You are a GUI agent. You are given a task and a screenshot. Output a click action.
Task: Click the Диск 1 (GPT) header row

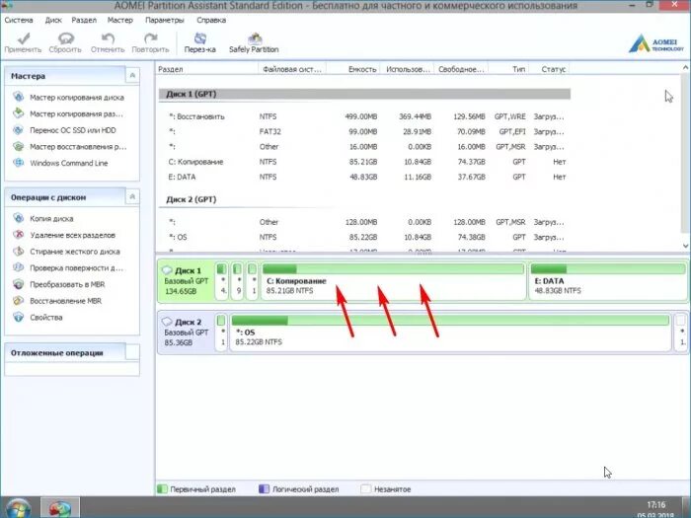pos(365,94)
